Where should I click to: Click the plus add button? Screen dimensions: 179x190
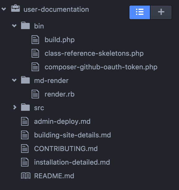tap(161, 12)
